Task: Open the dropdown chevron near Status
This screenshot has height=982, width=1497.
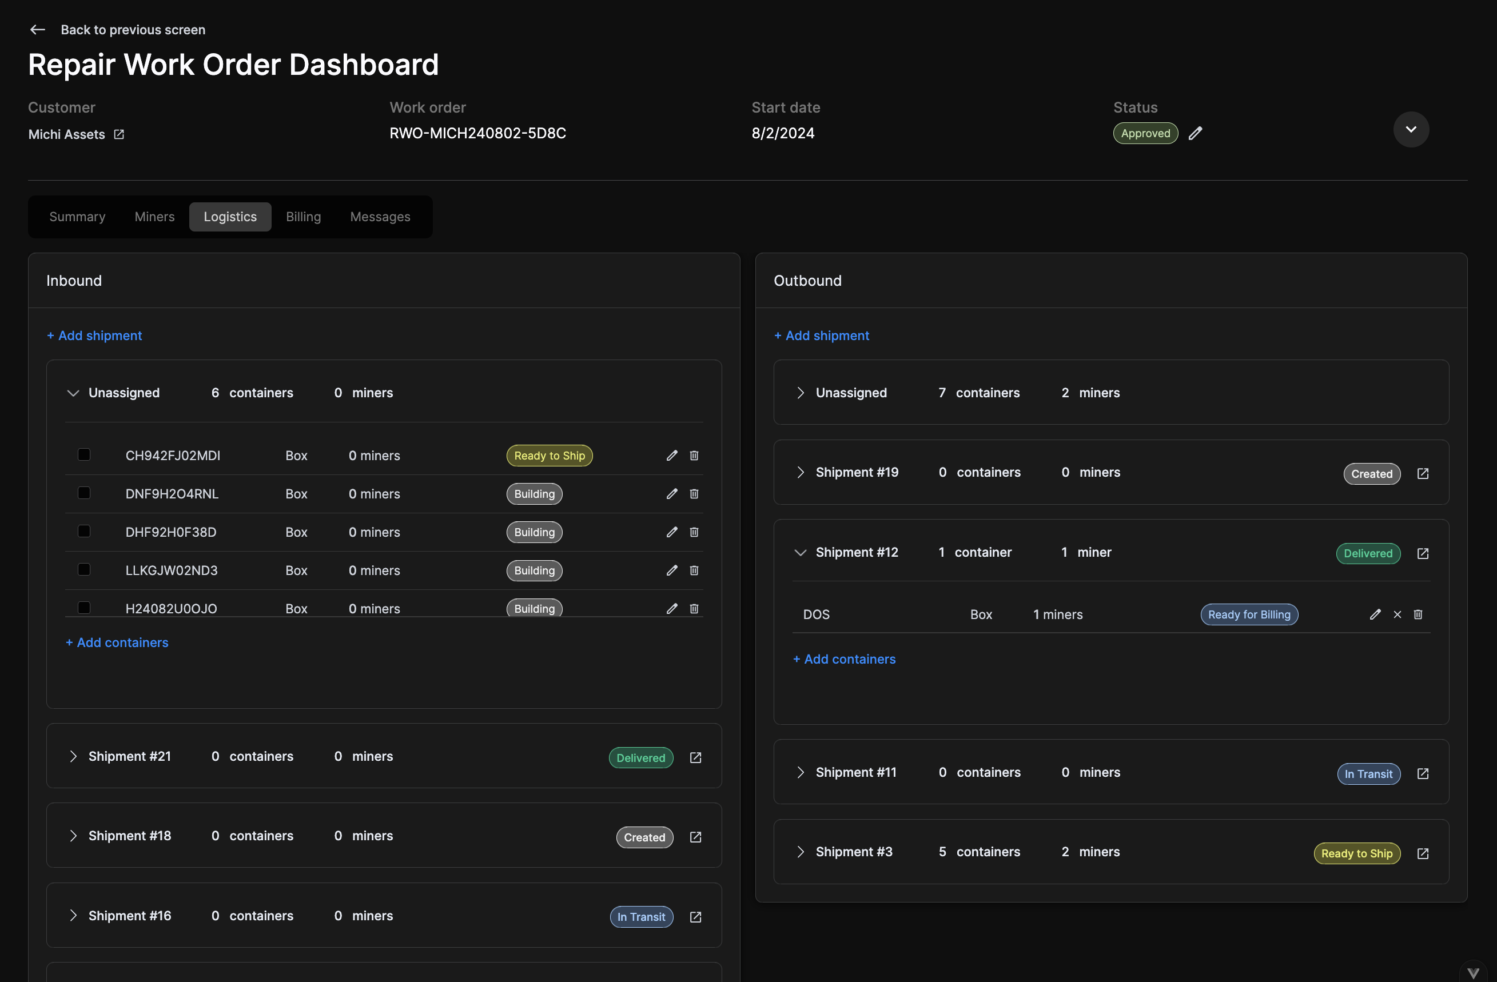Action: [x=1411, y=129]
